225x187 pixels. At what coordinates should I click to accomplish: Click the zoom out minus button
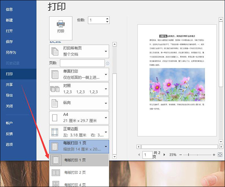coord(181,155)
